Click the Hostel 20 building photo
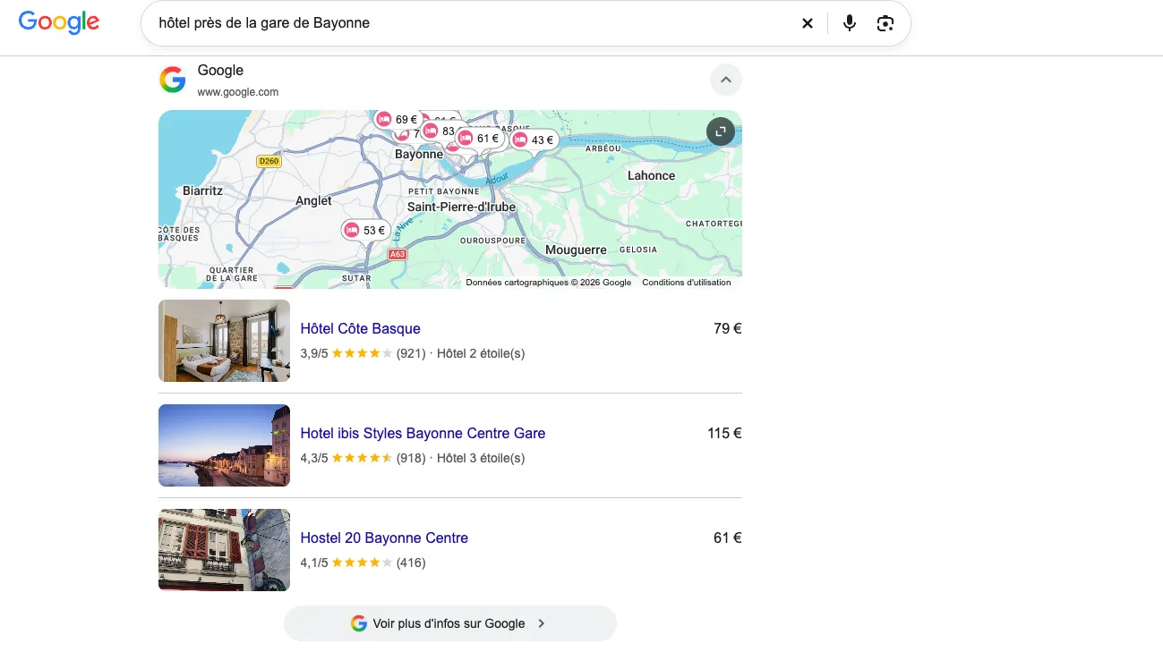Viewport: 1163px width, 652px height. click(224, 550)
